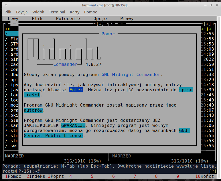
Task: Open the Karty menu
Action: coord(74,12)
